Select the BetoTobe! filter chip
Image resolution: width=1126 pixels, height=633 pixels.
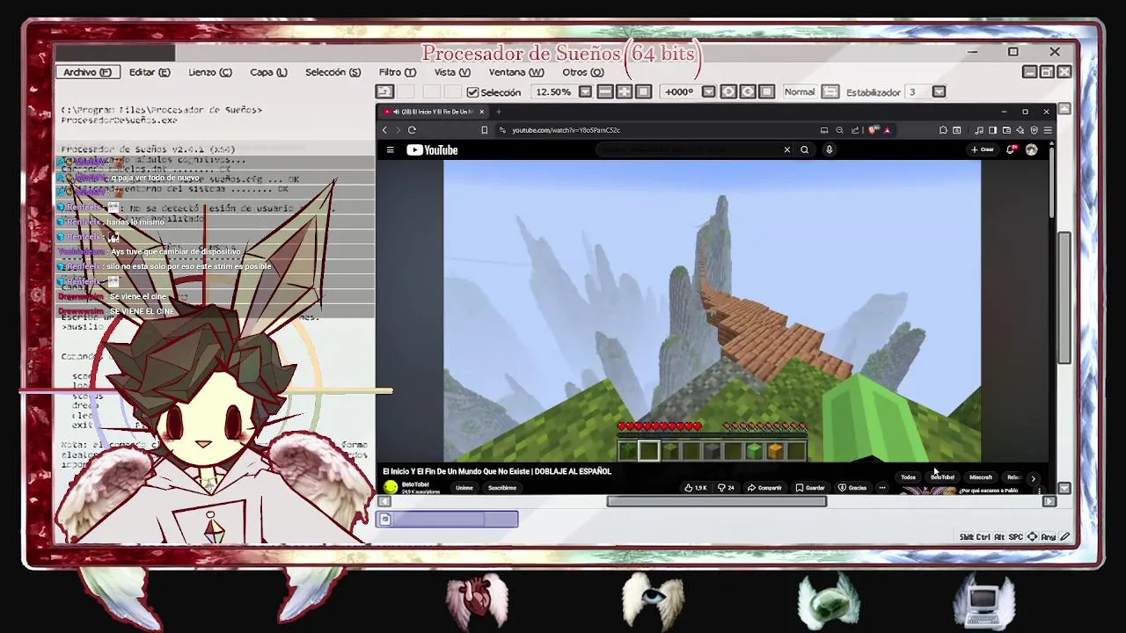[942, 477]
